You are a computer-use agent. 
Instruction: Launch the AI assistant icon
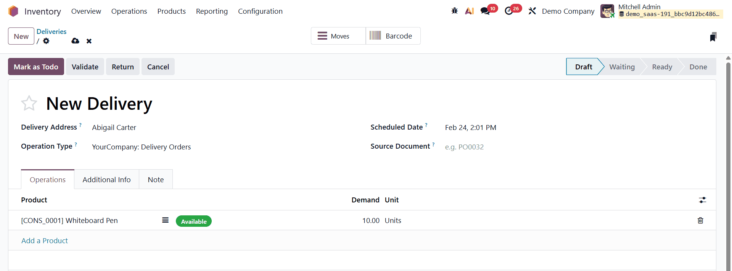tap(469, 11)
